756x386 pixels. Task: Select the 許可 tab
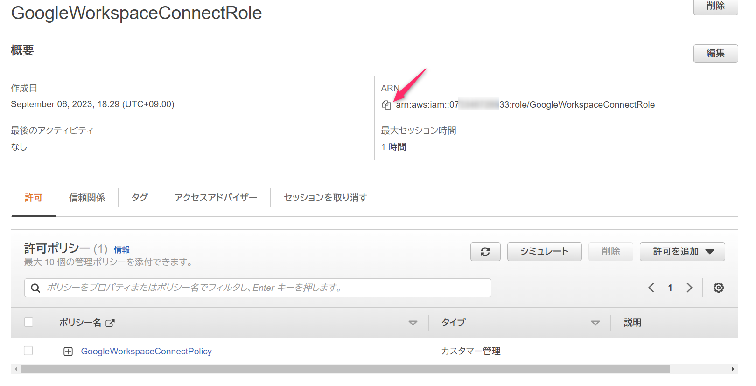[x=34, y=198]
